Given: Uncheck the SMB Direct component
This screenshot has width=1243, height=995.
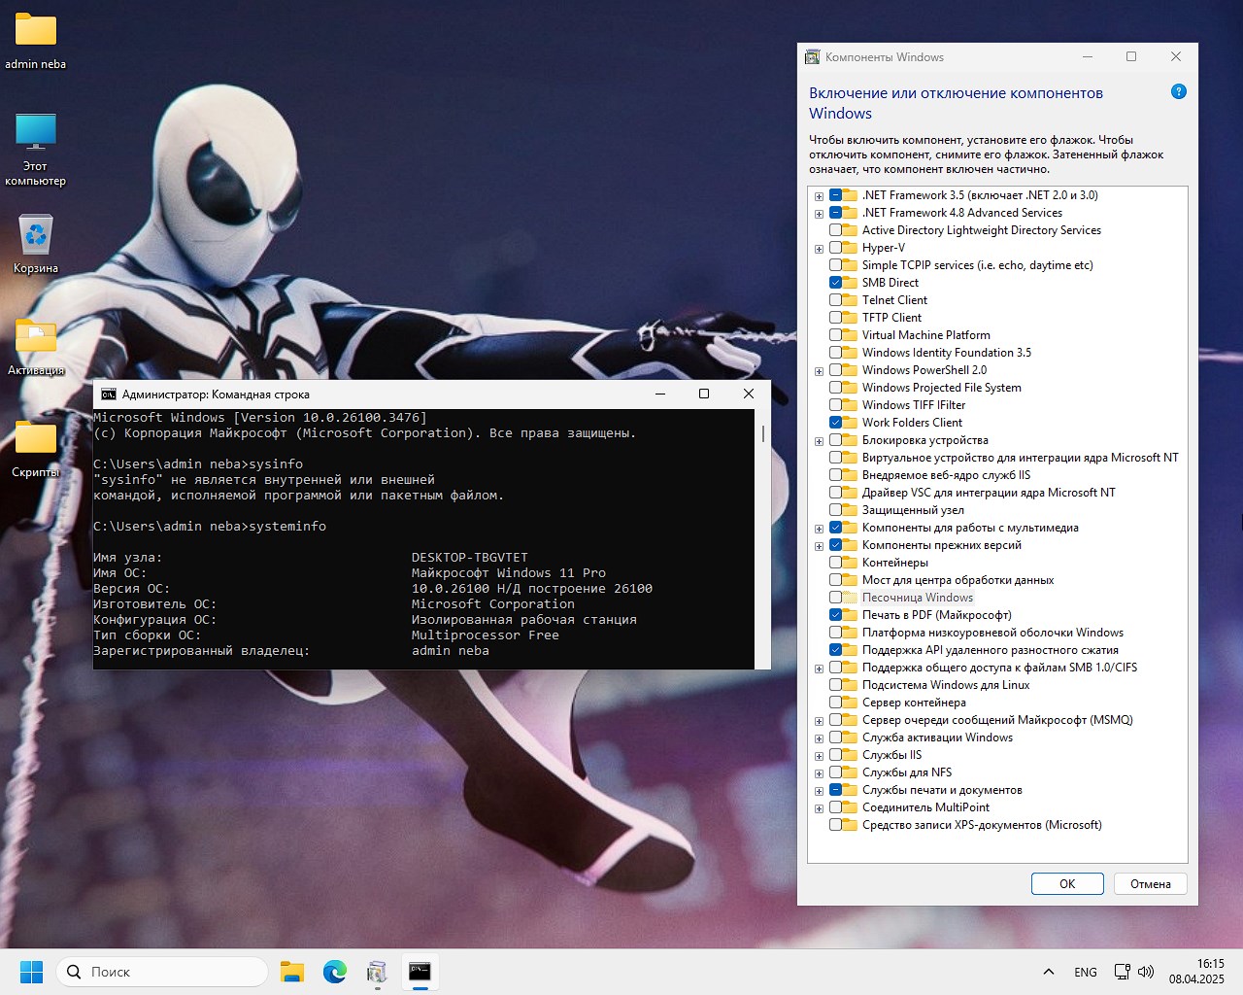Looking at the screenshot, I should 835,283.
